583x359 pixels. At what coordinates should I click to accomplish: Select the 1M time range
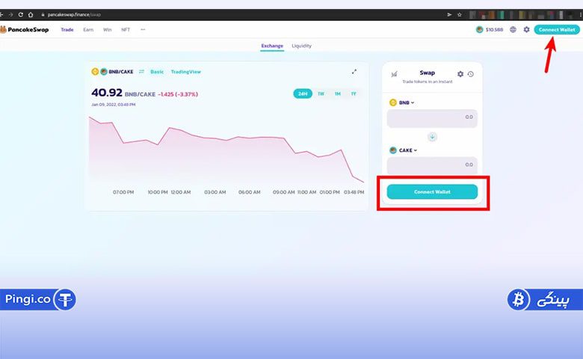click(338, 93)
